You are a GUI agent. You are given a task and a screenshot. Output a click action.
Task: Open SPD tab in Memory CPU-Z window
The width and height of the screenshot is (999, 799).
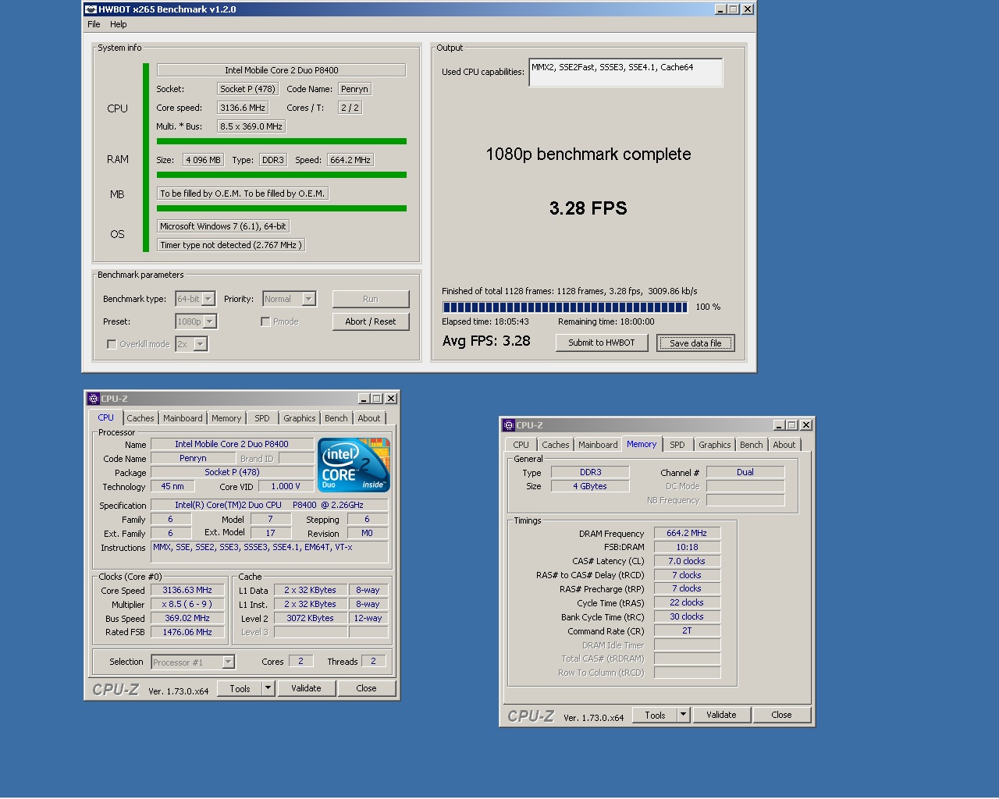click(x=677, y=445)
